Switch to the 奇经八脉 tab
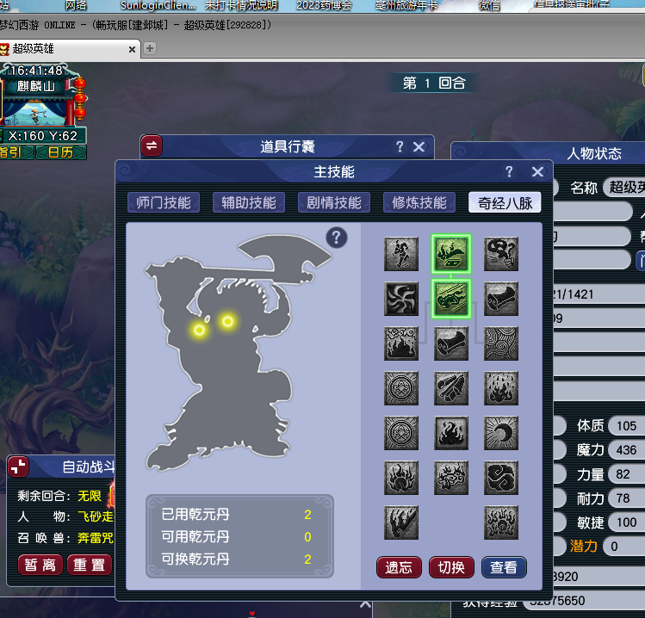This screenshot has height=618, width=645. [505, 203]
